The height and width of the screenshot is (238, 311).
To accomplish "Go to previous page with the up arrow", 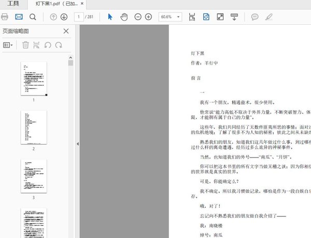I will click(x=53, y=17).
